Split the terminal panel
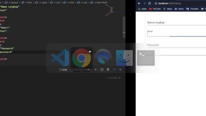 pos(102,70)
